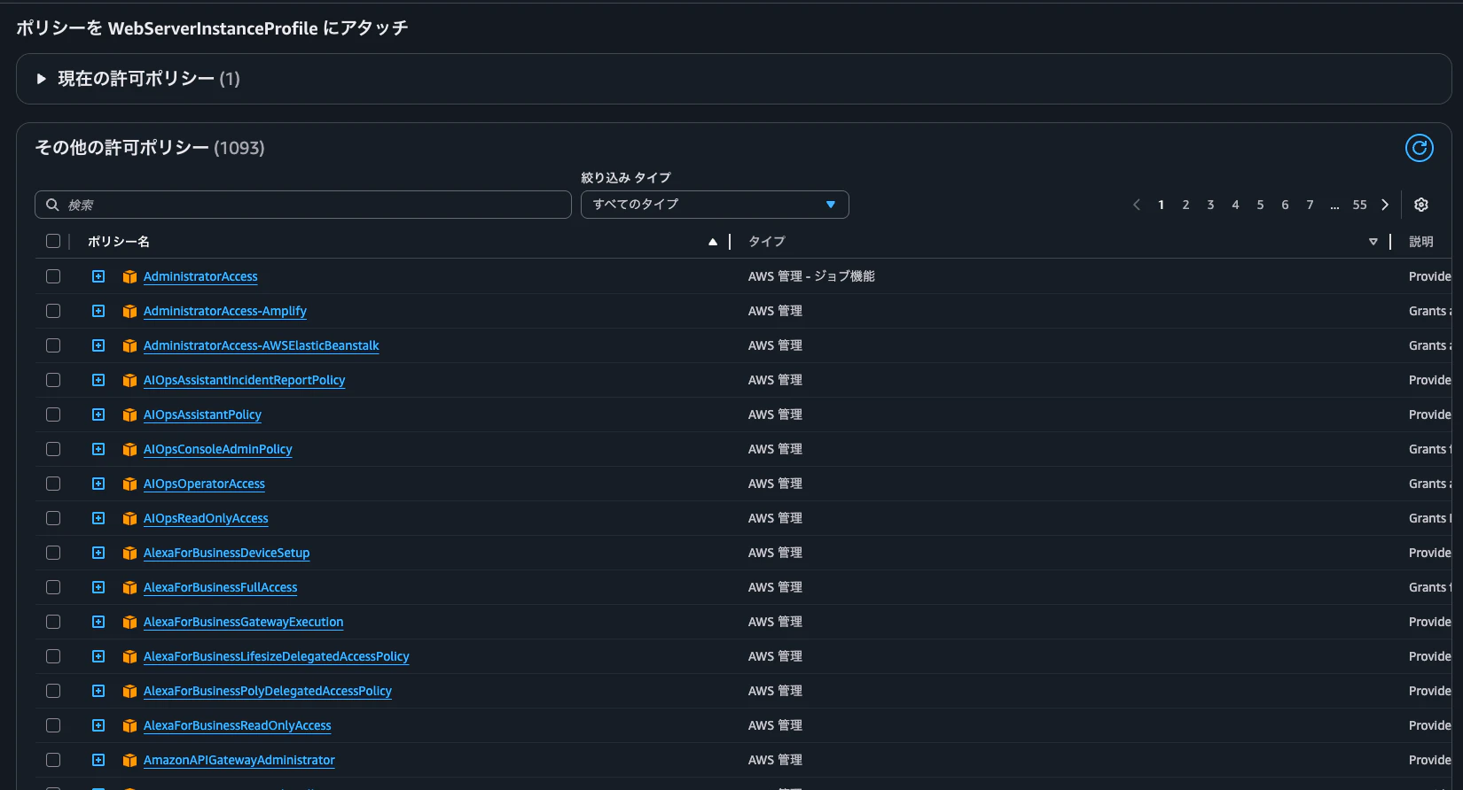The height and width of the screenshot is (790, 1463).
Task: Go to page 6
Action: pos(1285,205)
